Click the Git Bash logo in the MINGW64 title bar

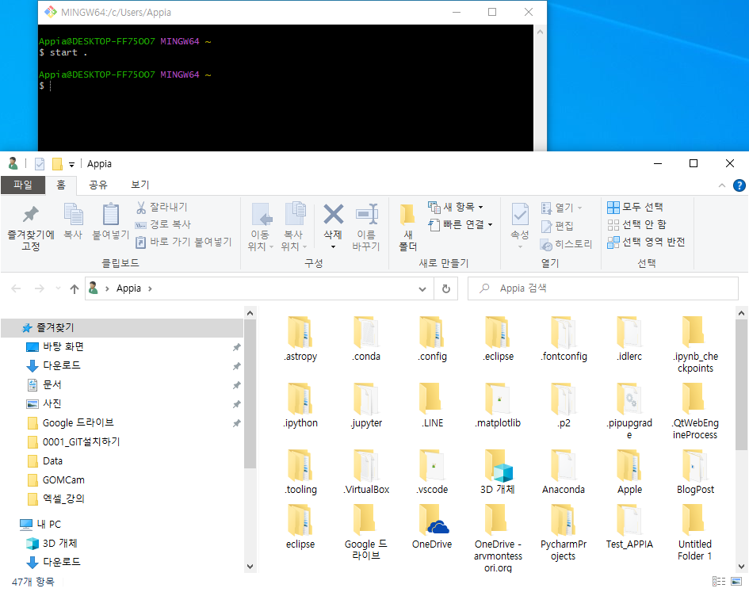(x=51, y=12)
